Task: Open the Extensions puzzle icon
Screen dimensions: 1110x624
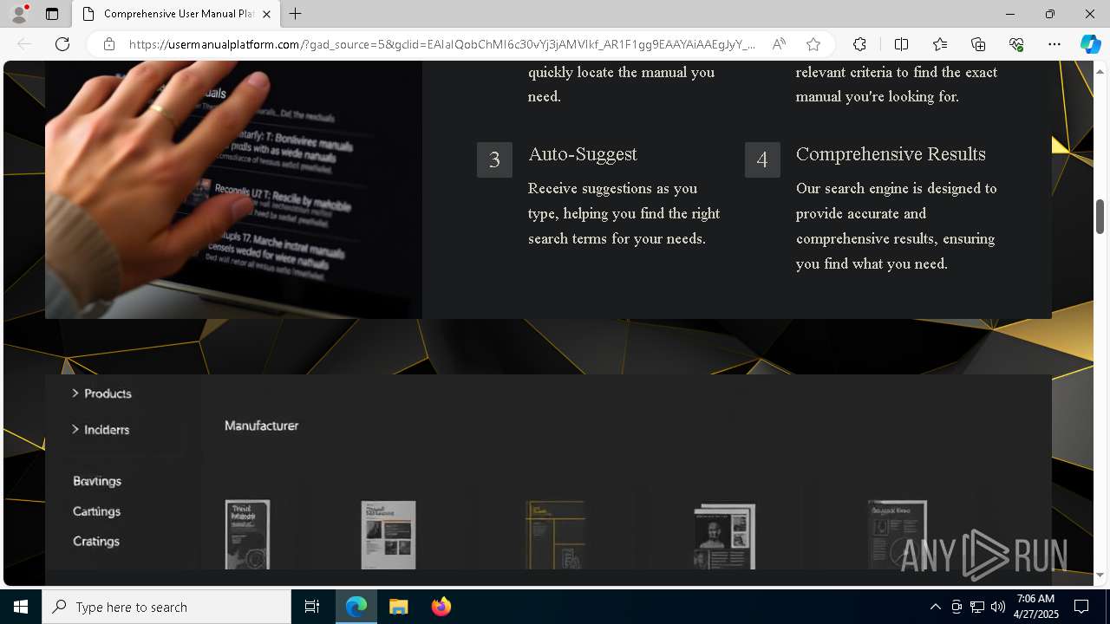Action: 859,44
